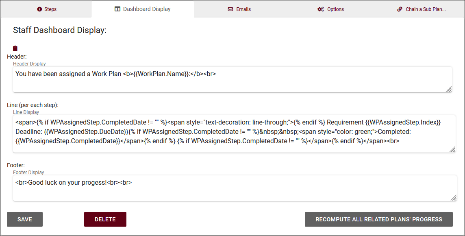Switch to the Steps tab
This screenshot has height=236, width=465.
click(46, 9)
